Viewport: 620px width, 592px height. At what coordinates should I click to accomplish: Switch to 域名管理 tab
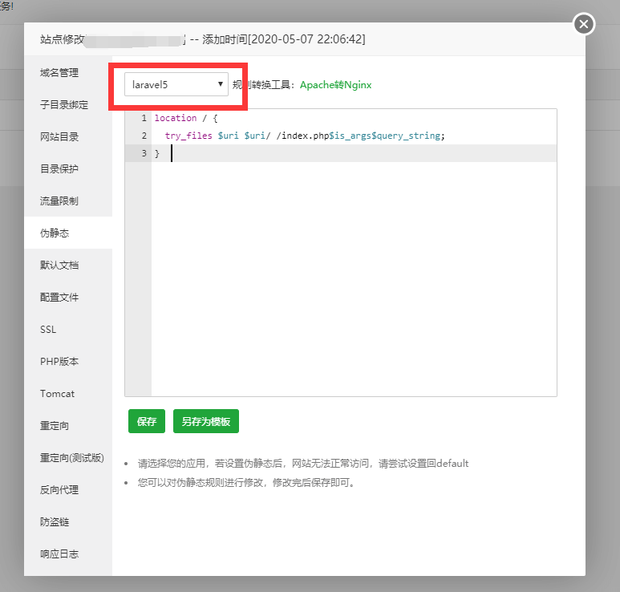[x=59, y=73]
